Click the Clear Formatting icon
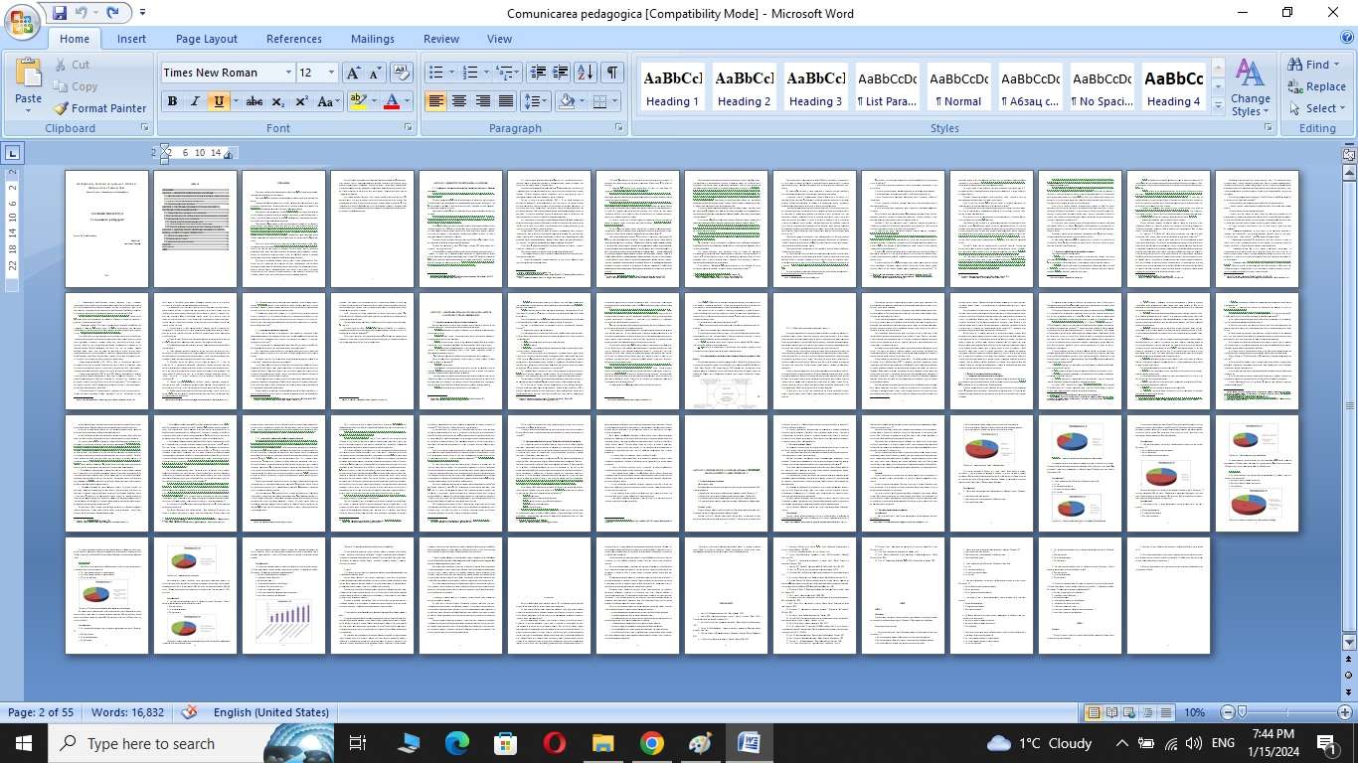1358x763 pixels. tap(401, 73)
